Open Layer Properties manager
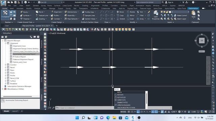 [x=156, y=15]
